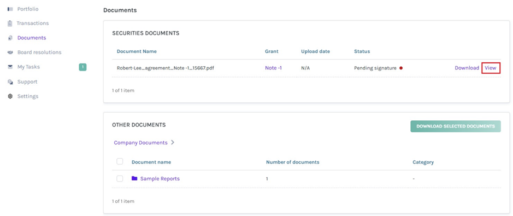Select Documents in the sidebar
513x216 pixels.
(x=32, y=38)
